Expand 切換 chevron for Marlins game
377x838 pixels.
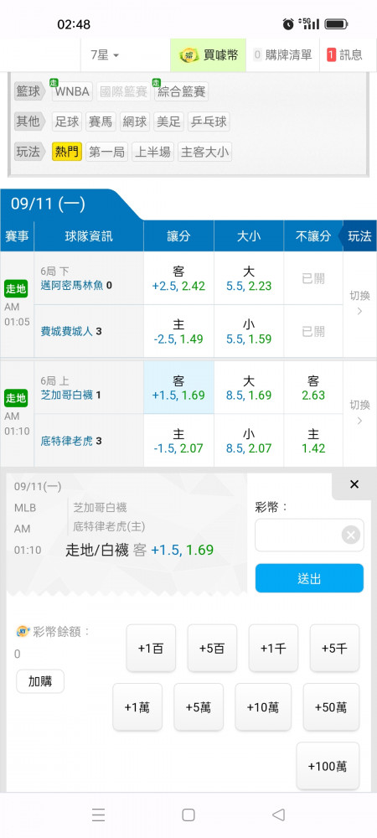click(x=359, y=303)
